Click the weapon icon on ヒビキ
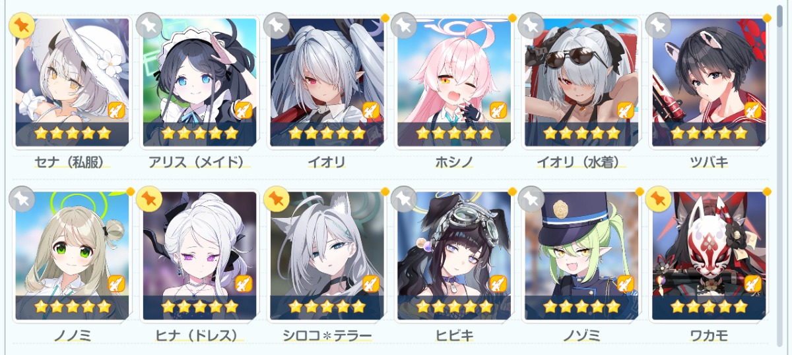792x355 pixels. point(498,283)
